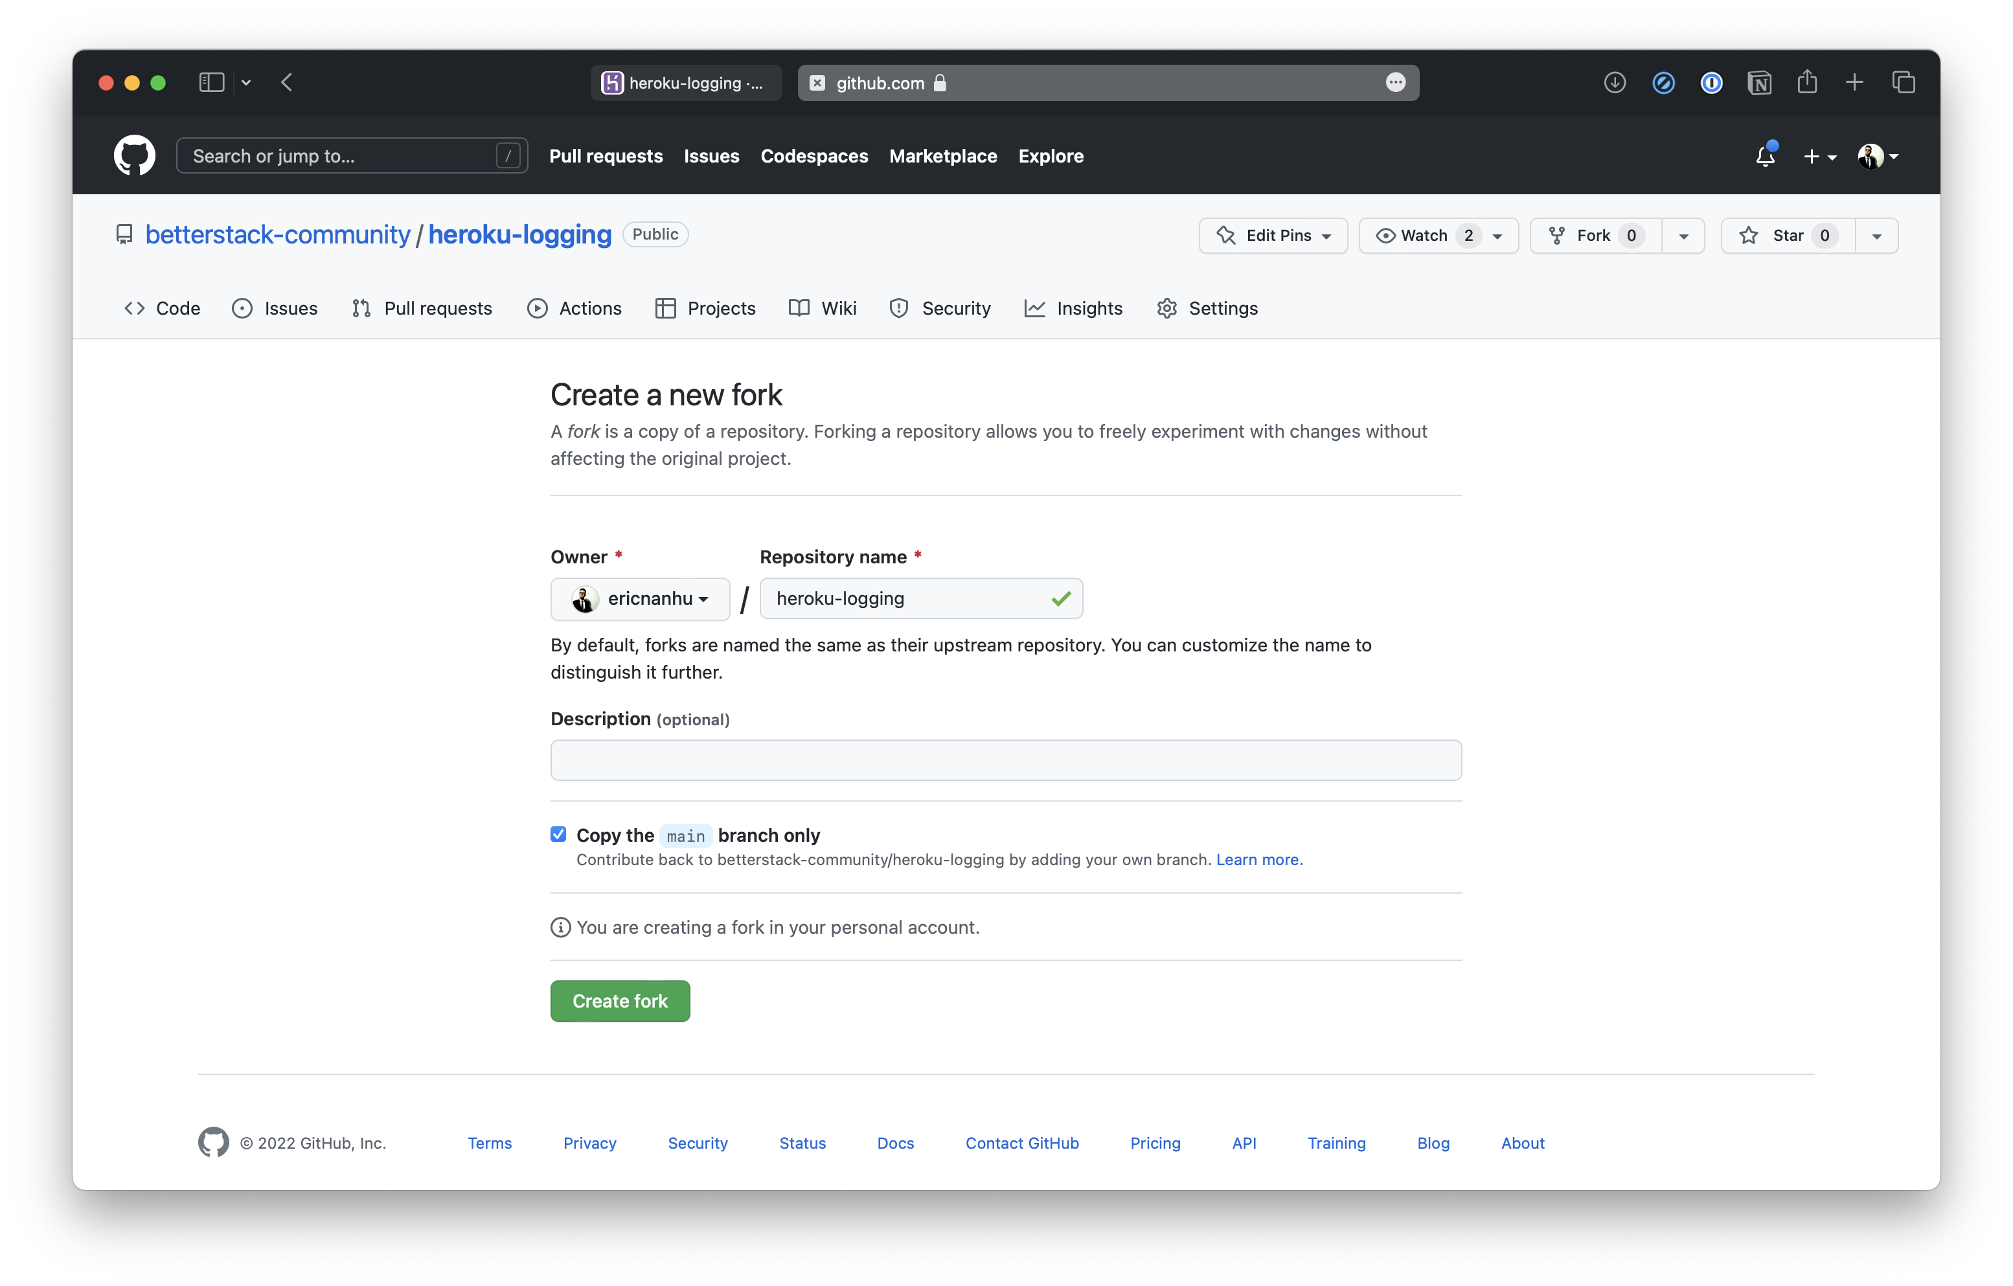Switch to the Insights tab
Screen dimensions: 2013x1286
coord(1073,308)
